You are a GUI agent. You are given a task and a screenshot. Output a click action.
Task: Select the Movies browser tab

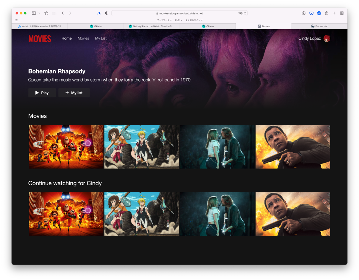(264, 26)
